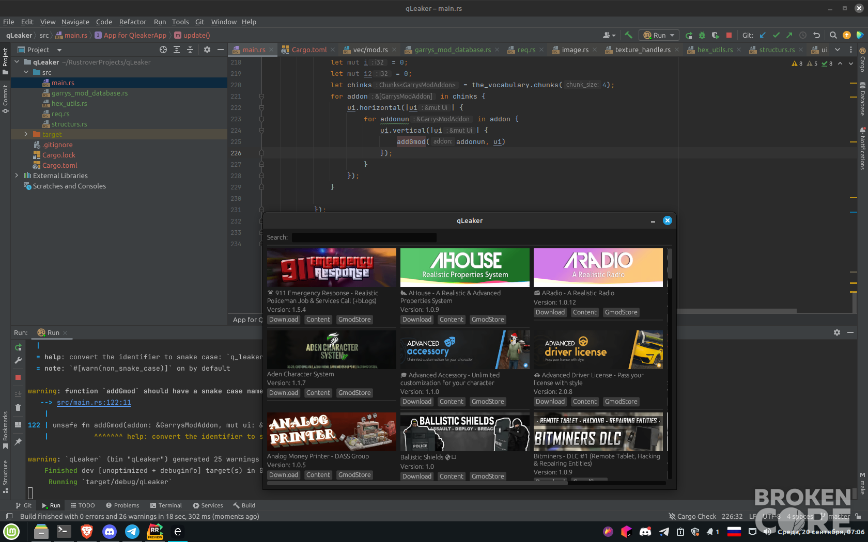Viewport: 868px width, 542px height.
Task: Open the Problems tool window
Action: tap(122, 505)
